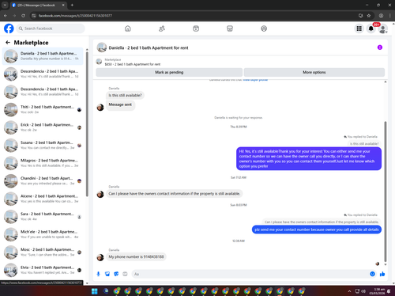Open the Windows Start button
Viewport: 395px width, 296px height.
point(95,291)
